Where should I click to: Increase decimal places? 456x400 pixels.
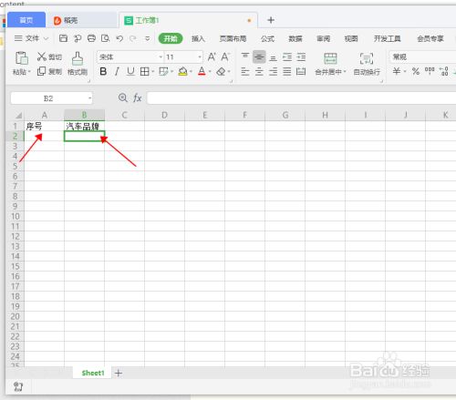pyautogui.click(x=444, y=71)
